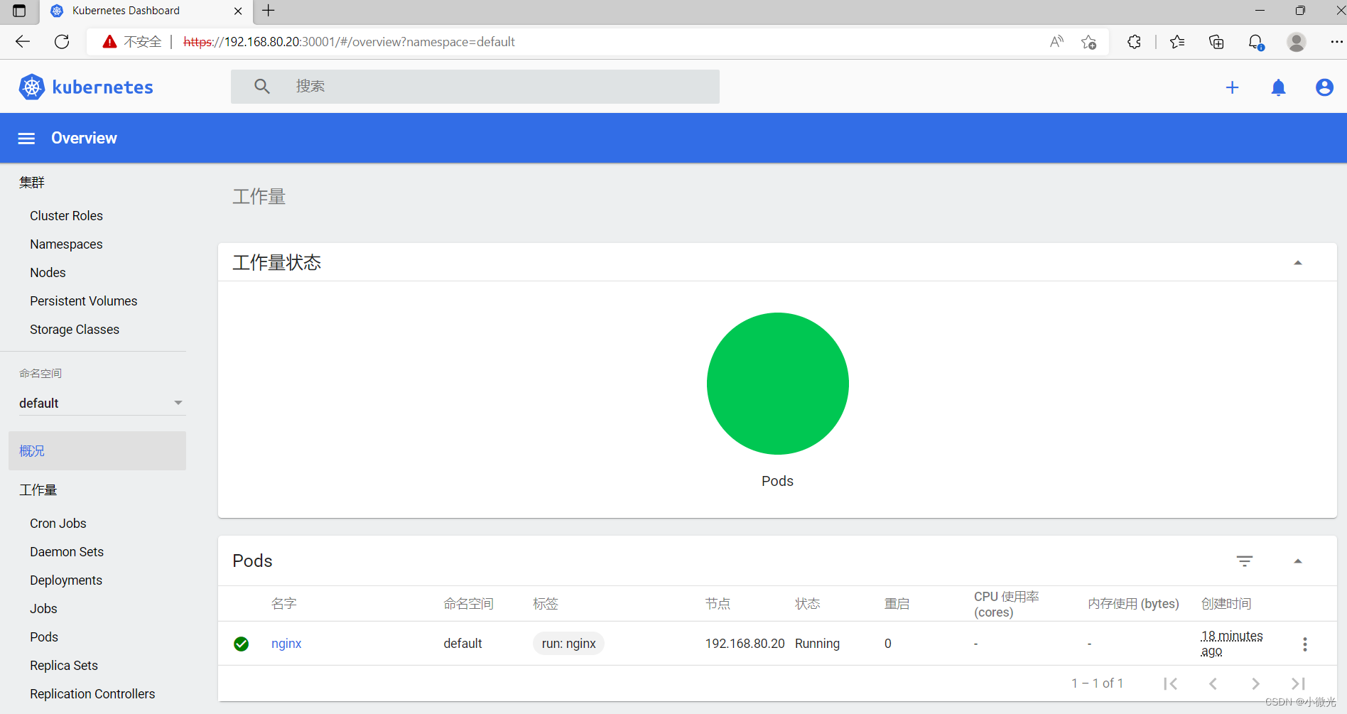Close the Kubernetes Dashboard tab

tap(238, 11)
